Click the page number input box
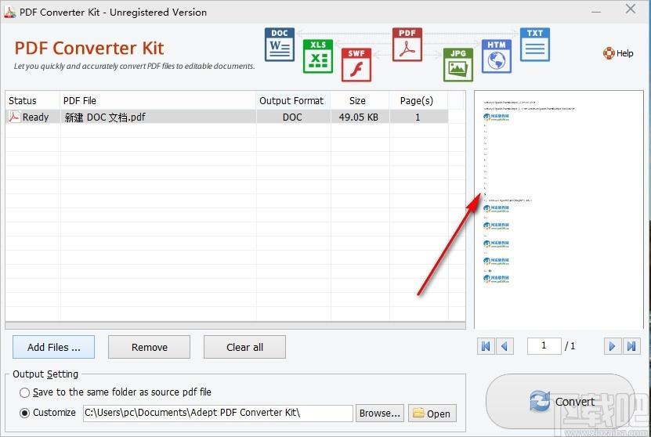The width and height of the screenshot is (651, 437). click(544, 345)
